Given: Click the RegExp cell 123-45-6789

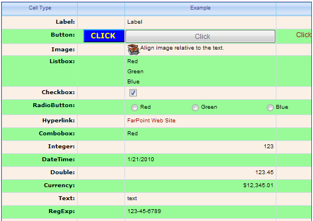Looking at the screenshot, I should click(200, 211).
